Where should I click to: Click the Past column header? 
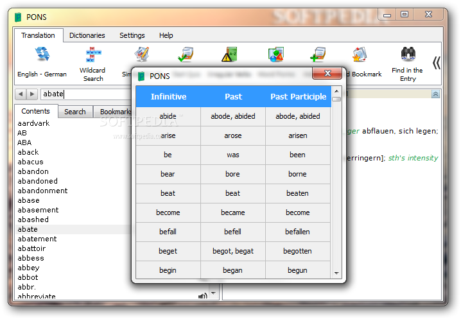click(233, 97)
